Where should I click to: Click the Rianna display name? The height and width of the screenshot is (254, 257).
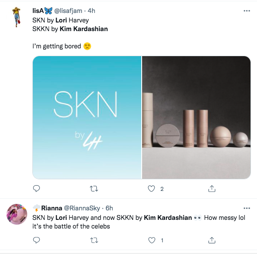click(x=52, y=208)
